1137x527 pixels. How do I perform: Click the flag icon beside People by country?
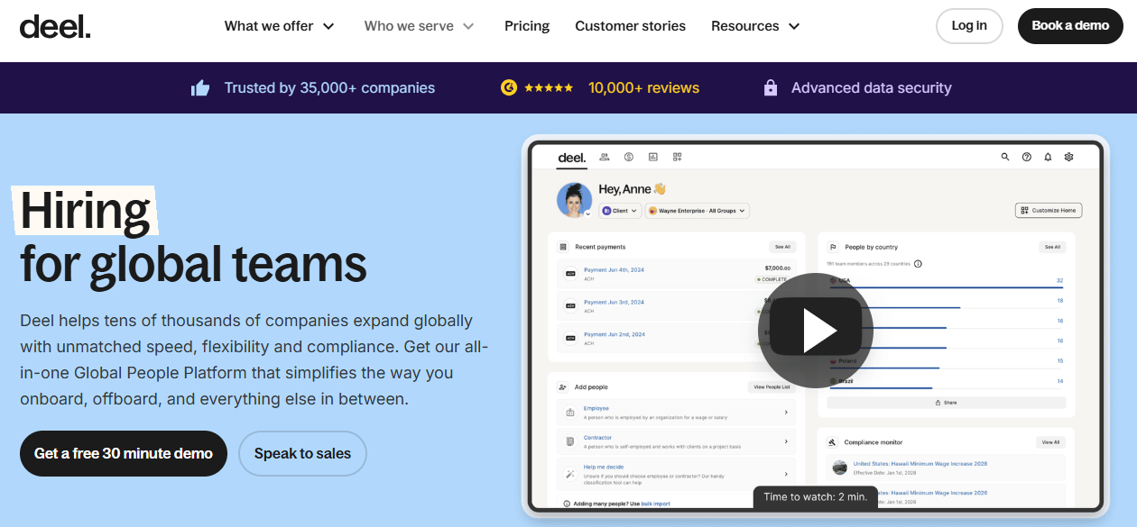[x=834, y=247]
